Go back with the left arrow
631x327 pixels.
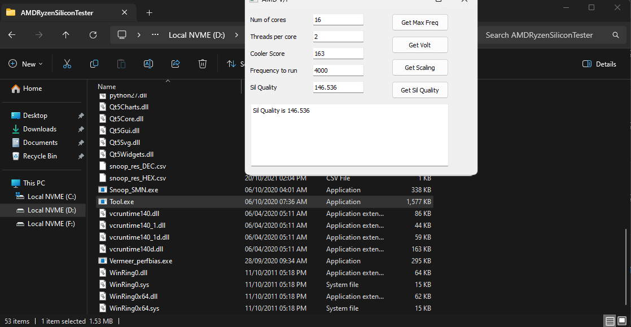[x=12, y=35]
